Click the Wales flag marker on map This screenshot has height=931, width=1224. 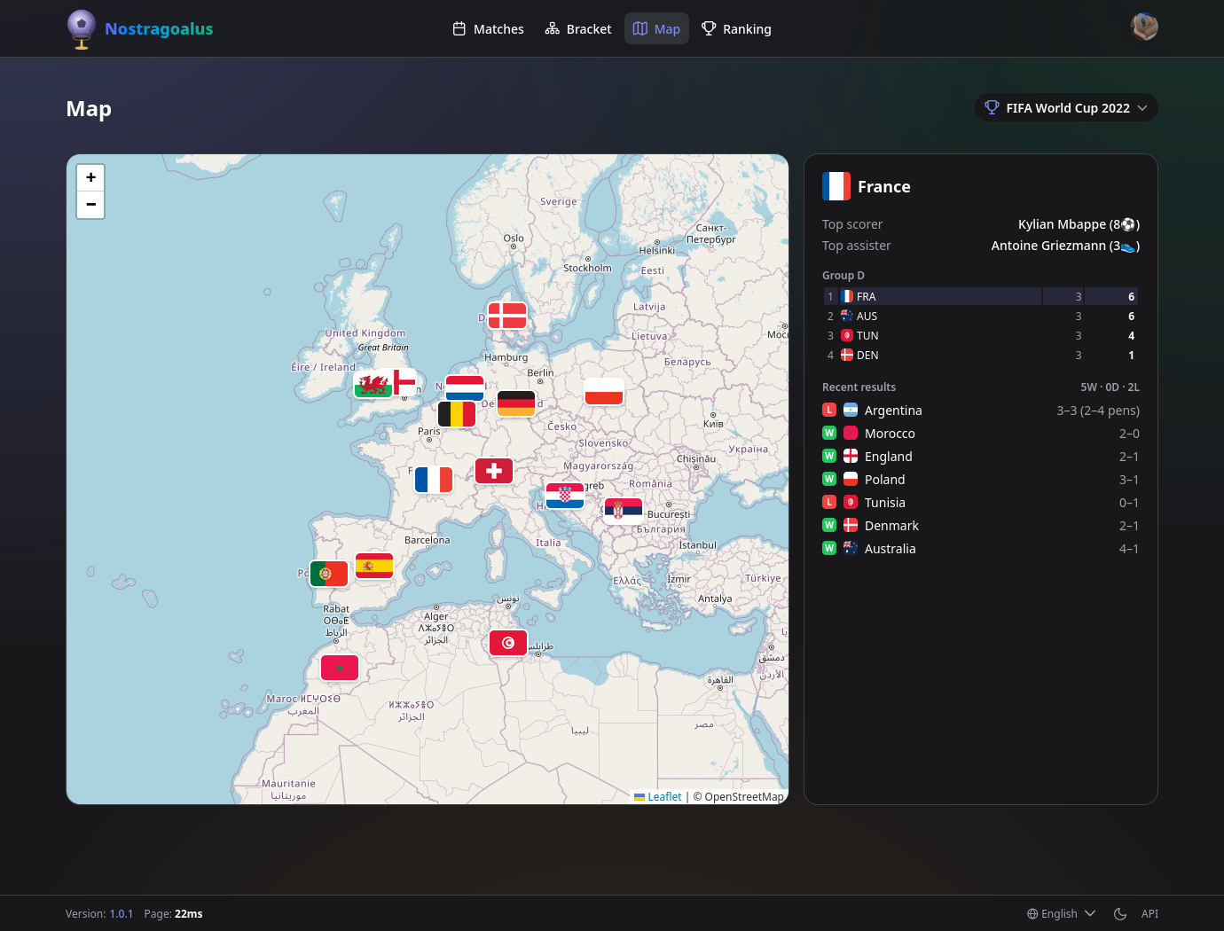[373, 385]
